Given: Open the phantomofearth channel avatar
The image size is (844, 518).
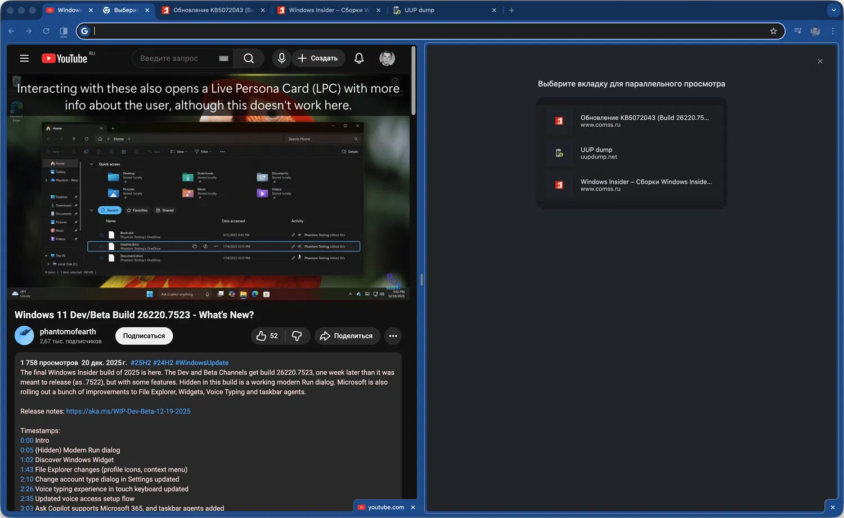Looking at the screenshot, I should (x=24, y=335).
